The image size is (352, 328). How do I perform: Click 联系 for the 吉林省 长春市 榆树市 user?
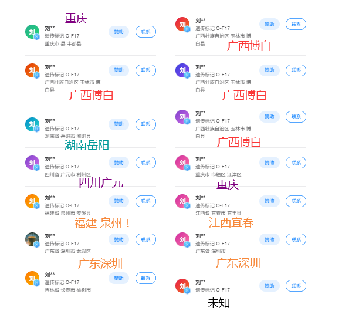[x=145, y=278]
